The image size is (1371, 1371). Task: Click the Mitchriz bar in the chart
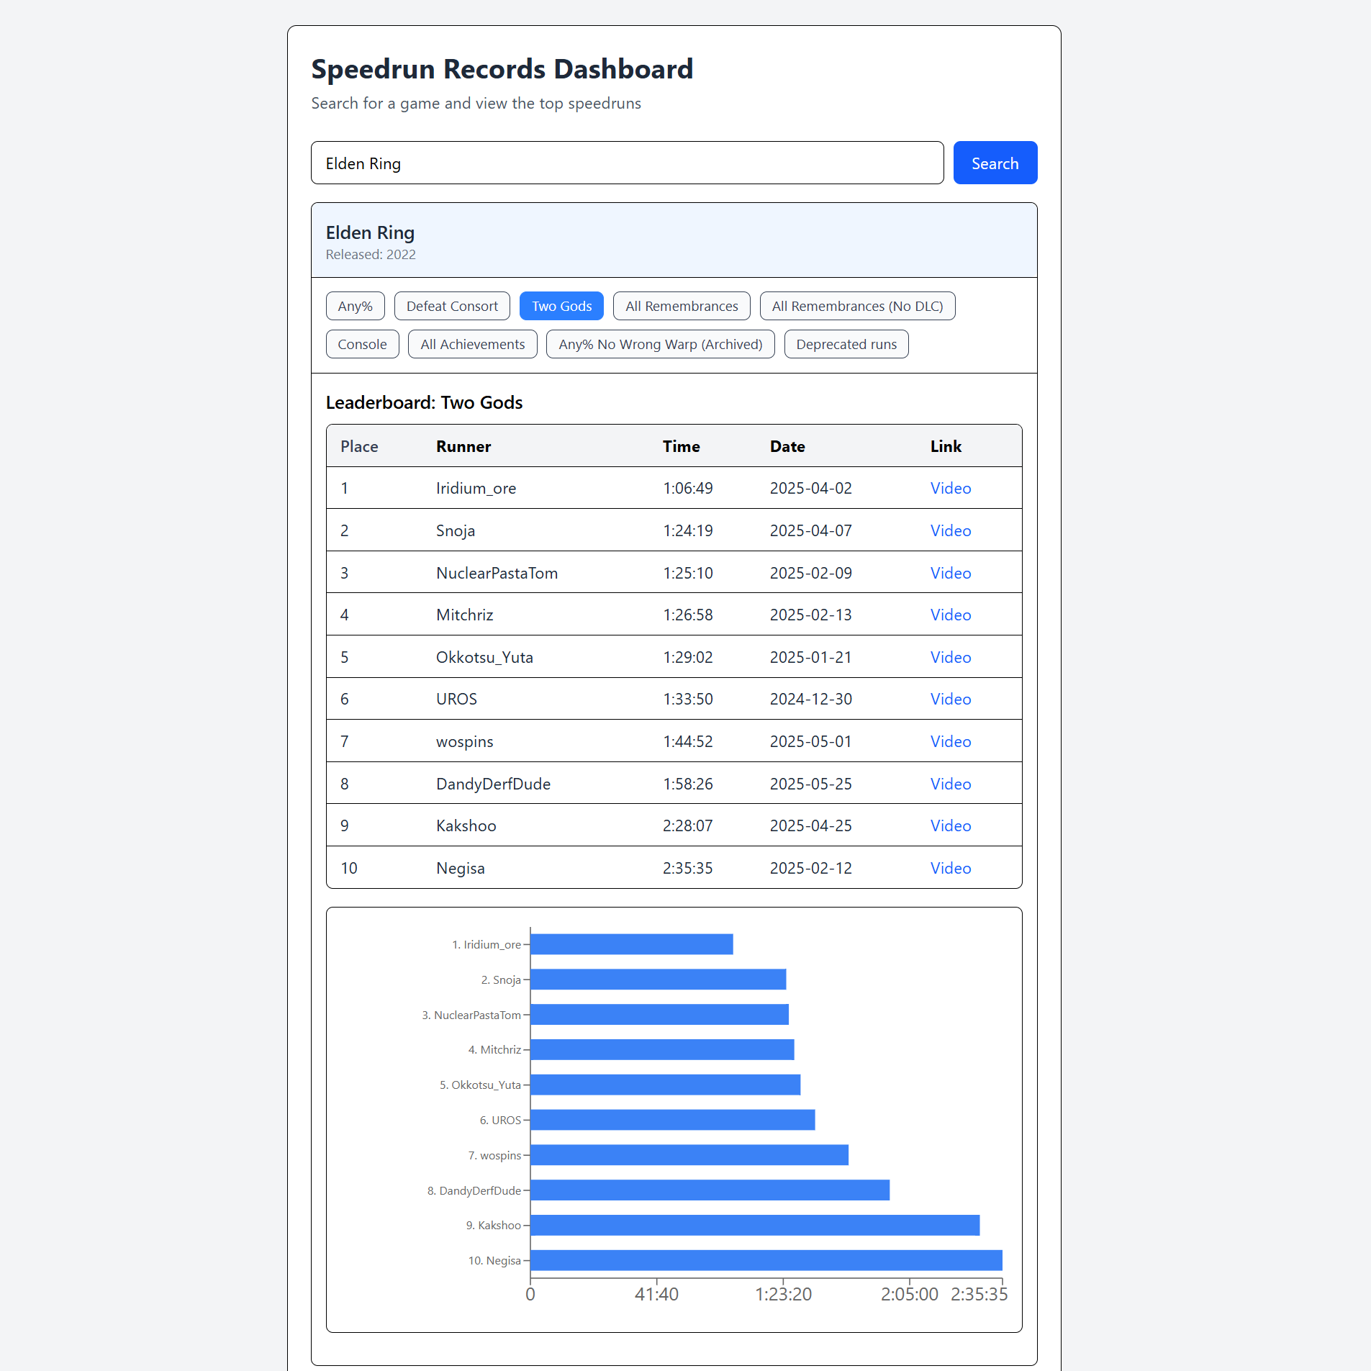click(x=663, y=1049)
